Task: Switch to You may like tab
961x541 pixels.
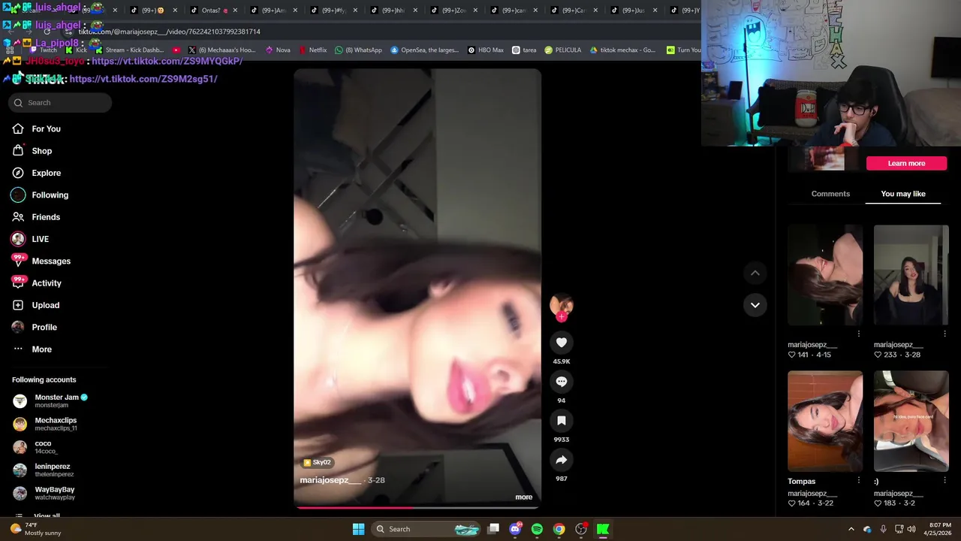Action: tap(903, 194)
